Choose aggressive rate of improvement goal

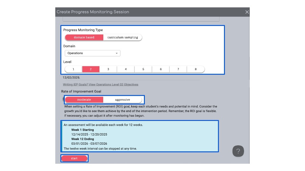(x=122, y=100)
